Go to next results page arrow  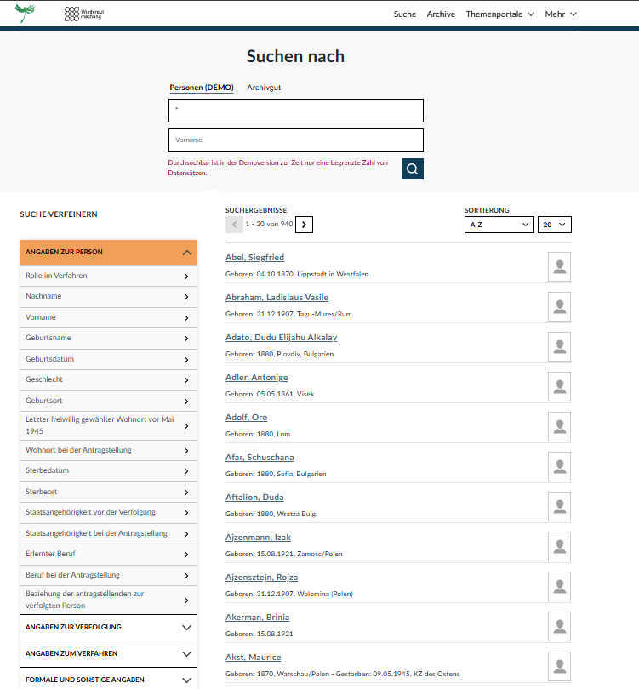[305, 225]
